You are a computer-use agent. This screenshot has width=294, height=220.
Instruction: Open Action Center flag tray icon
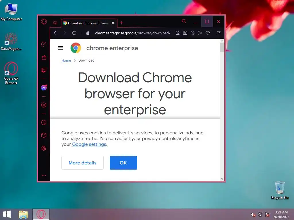pyautogui.click(x=267, y=215)
